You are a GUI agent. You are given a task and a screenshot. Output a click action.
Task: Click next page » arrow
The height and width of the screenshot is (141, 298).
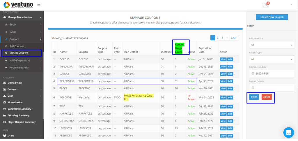click(227, 38)
